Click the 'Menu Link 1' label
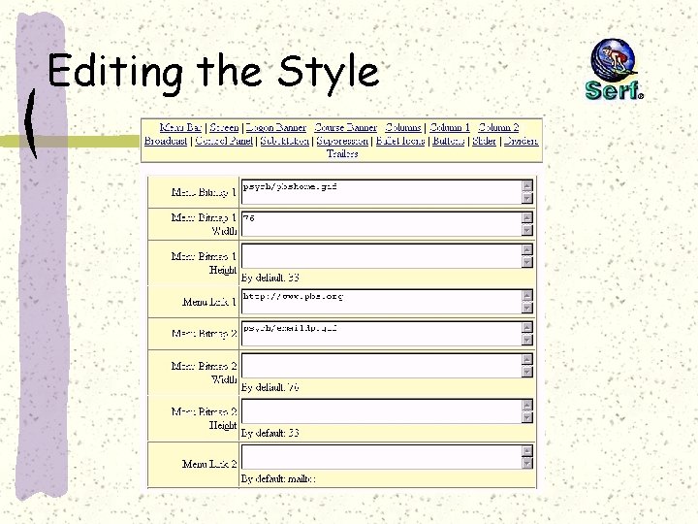 pyautogui.click(x=209, y=302)
